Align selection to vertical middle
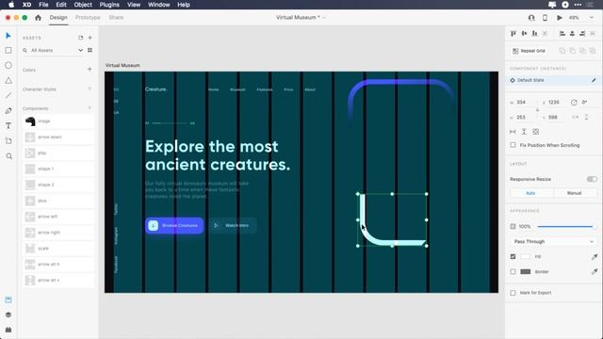Image resolution: width=603 pixels, height=339 pixels. click(524, 34)
